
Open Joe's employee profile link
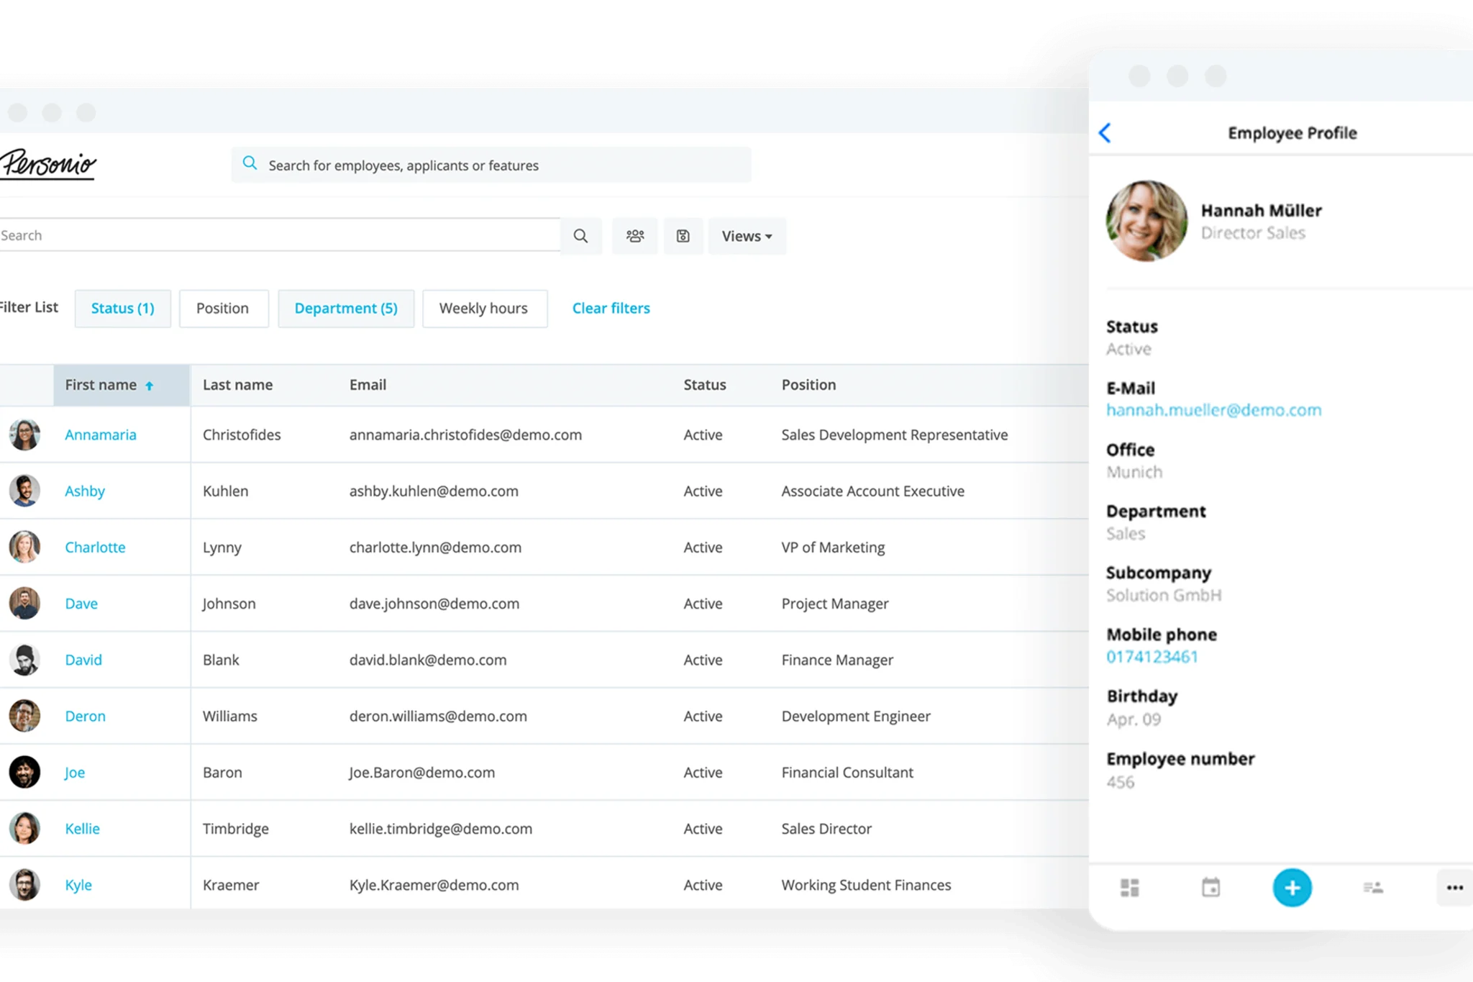(75, 773)
